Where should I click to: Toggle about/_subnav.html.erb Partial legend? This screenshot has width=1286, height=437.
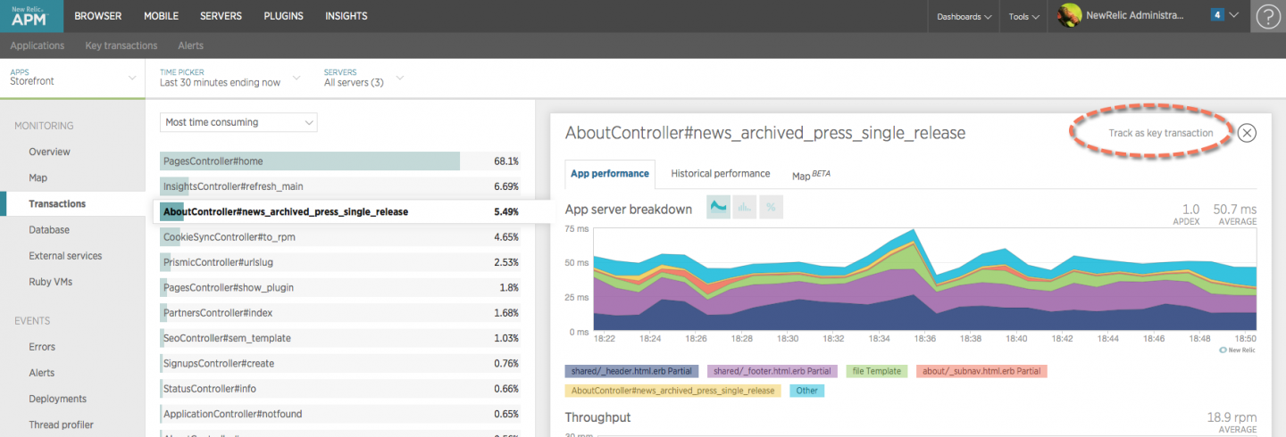click(982, 371)
